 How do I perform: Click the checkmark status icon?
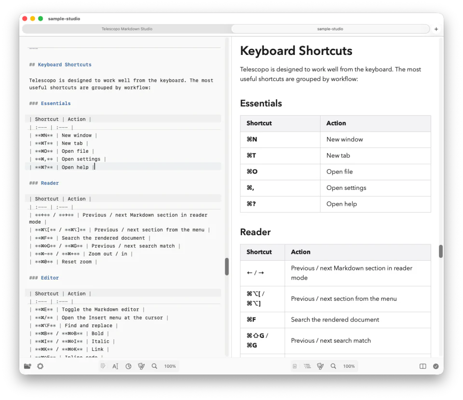pos(436,366)
